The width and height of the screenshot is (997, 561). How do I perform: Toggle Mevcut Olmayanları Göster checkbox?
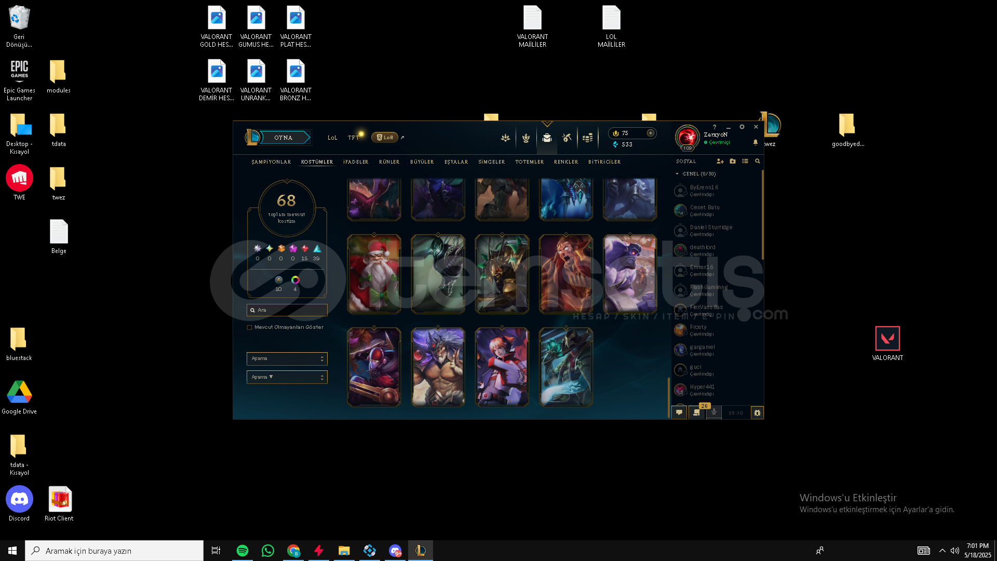[x=250, y=328]
